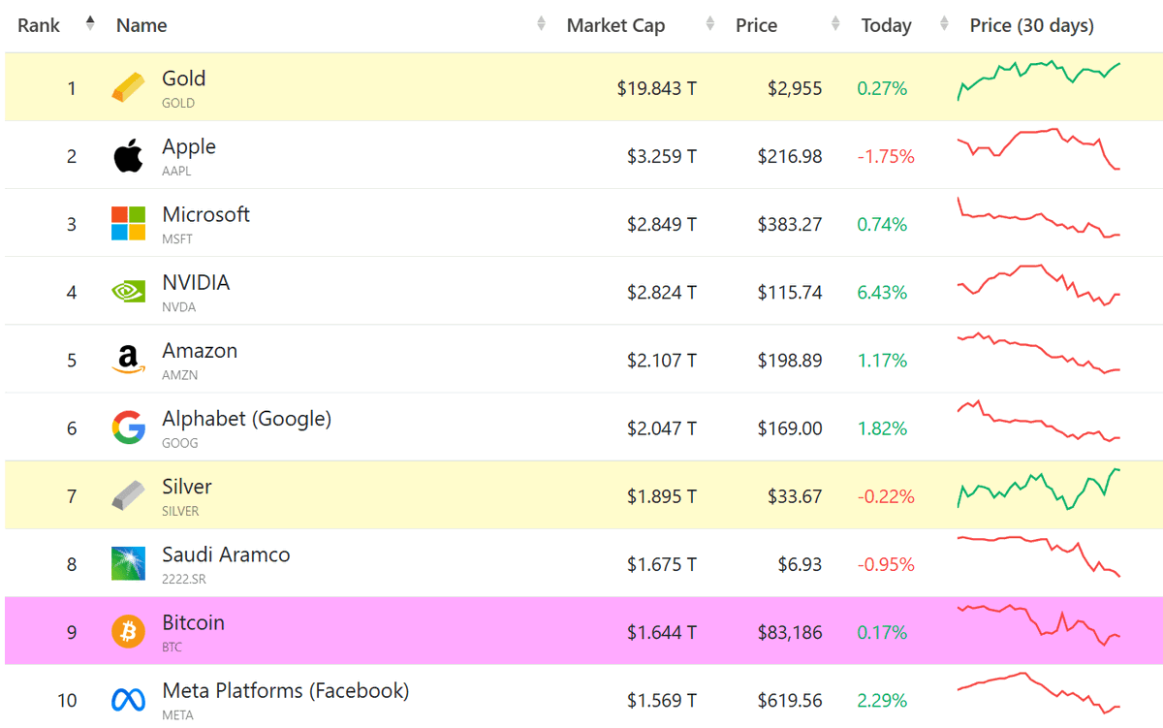Sort by Price column header
This screenshot has width=1163, height=728.
pyautogui.click(x=756, y=26)
